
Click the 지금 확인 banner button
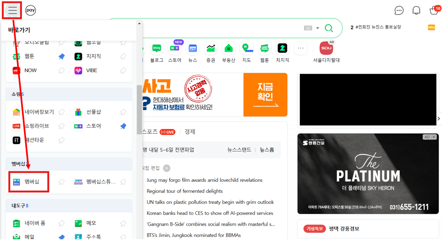tap(265, 95)
